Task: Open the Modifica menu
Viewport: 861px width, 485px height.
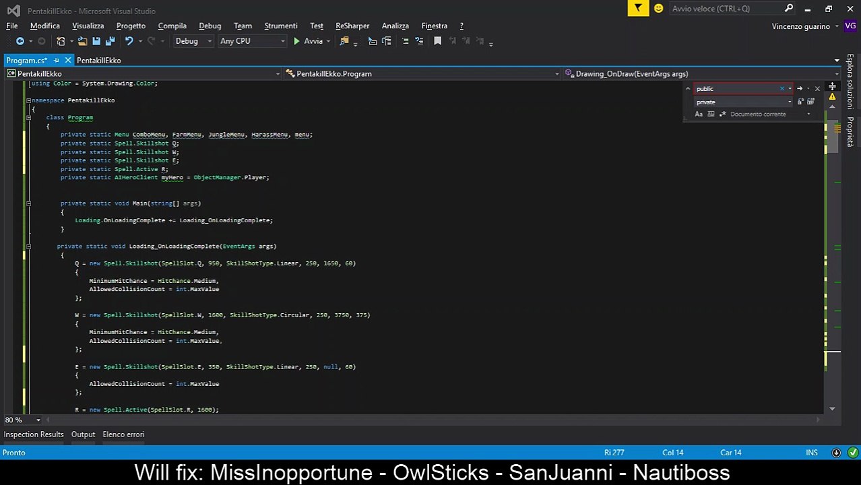Action: tap(45, 26)
